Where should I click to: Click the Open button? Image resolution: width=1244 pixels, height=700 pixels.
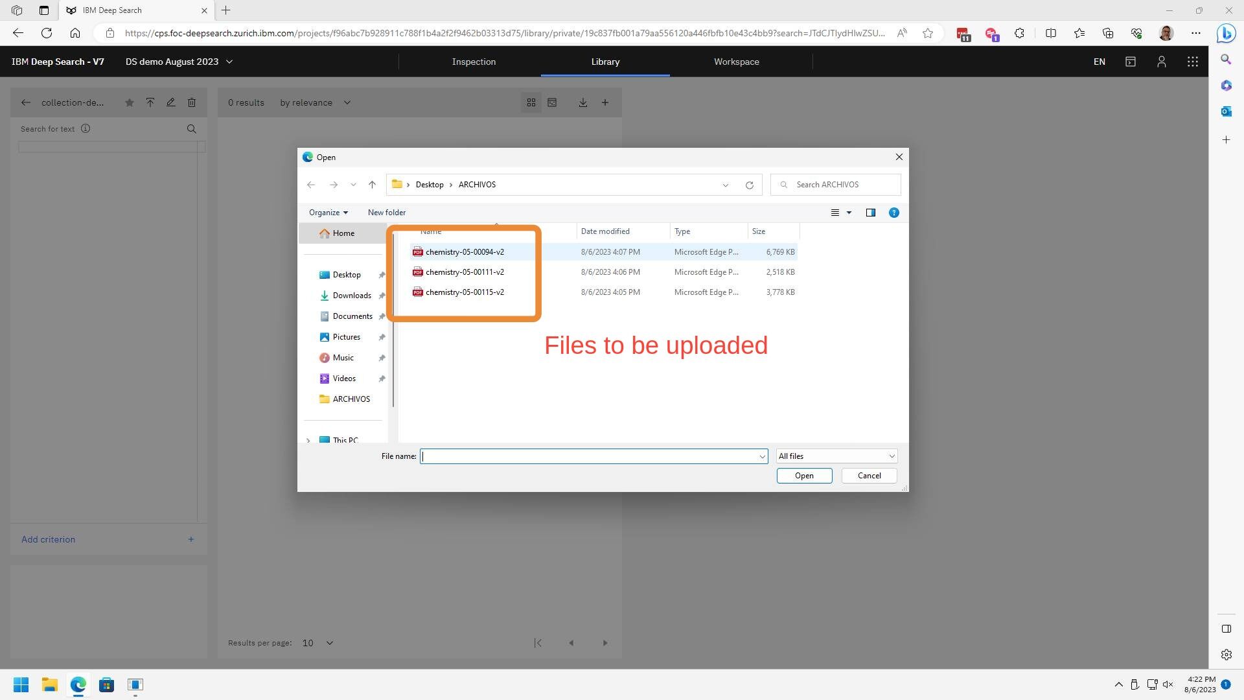click(804, 476)
